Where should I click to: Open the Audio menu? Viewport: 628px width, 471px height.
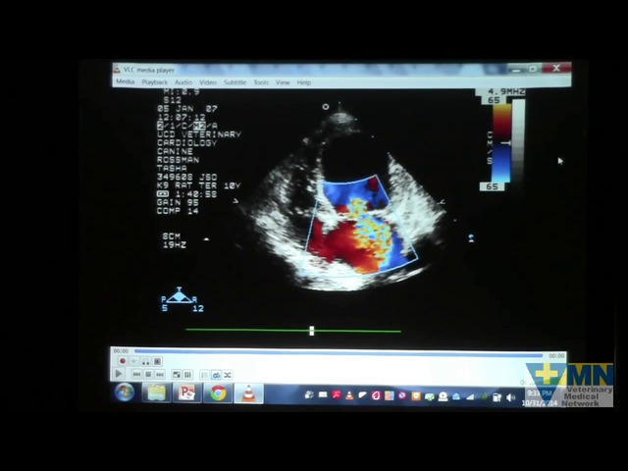[x=183, y=82]
